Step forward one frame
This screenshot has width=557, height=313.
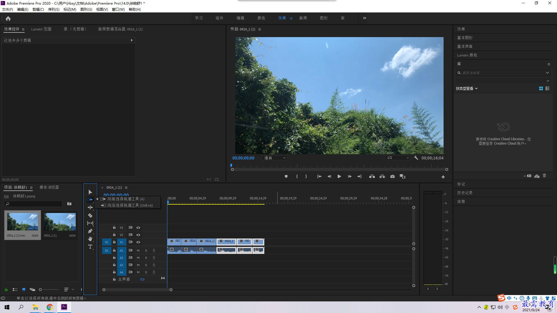[350, 176]
